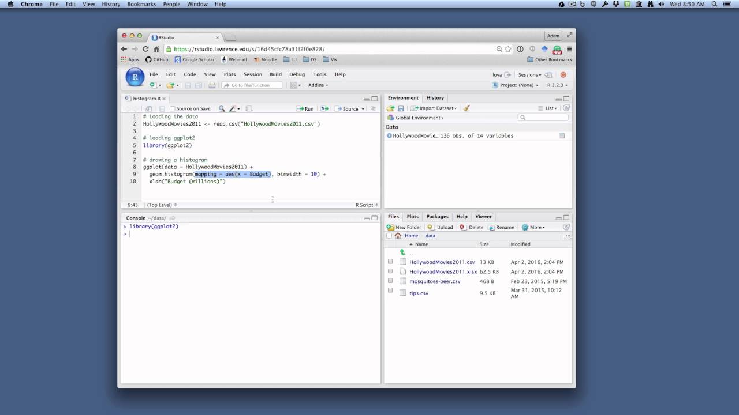Switch to the Plots tab
Image resolution: width=739 pixels, height=415 pixels.
click(413, 217)
